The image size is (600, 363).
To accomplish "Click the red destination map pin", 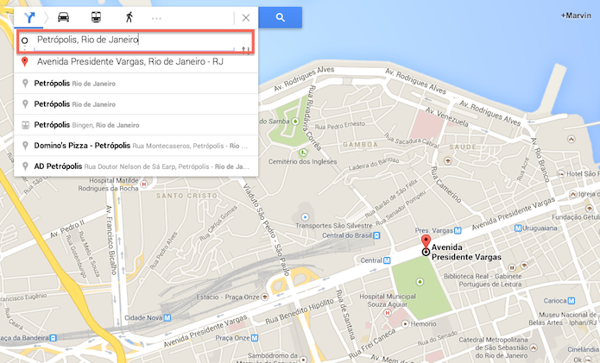I will tap(426, 242).
